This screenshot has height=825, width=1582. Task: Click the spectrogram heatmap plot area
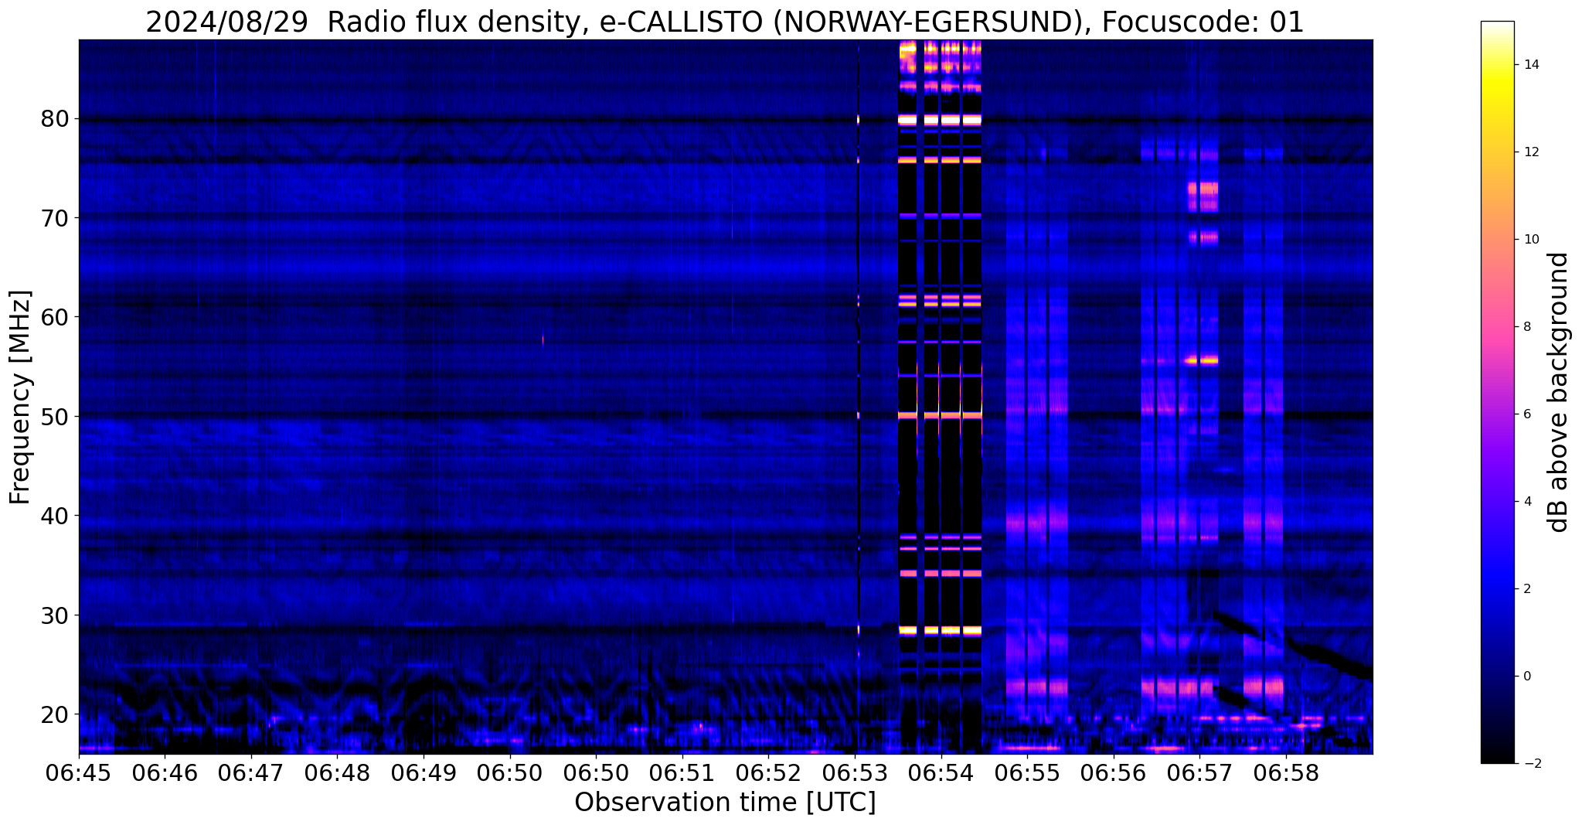pyautogui.click(x=726, y=397)
